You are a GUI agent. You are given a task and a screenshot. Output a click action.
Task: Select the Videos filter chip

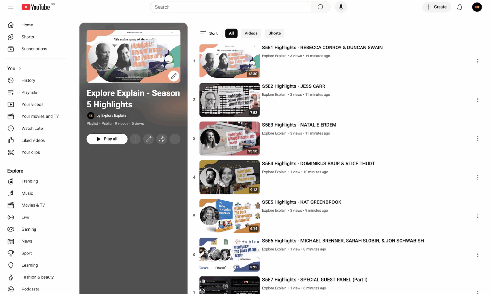tap(251, 33)
